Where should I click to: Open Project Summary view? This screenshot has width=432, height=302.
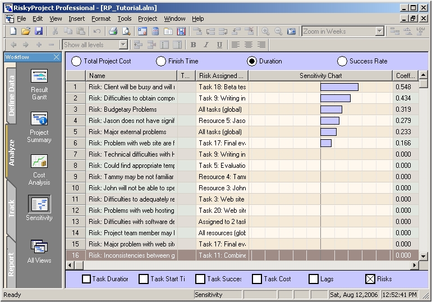coord(39,127)
